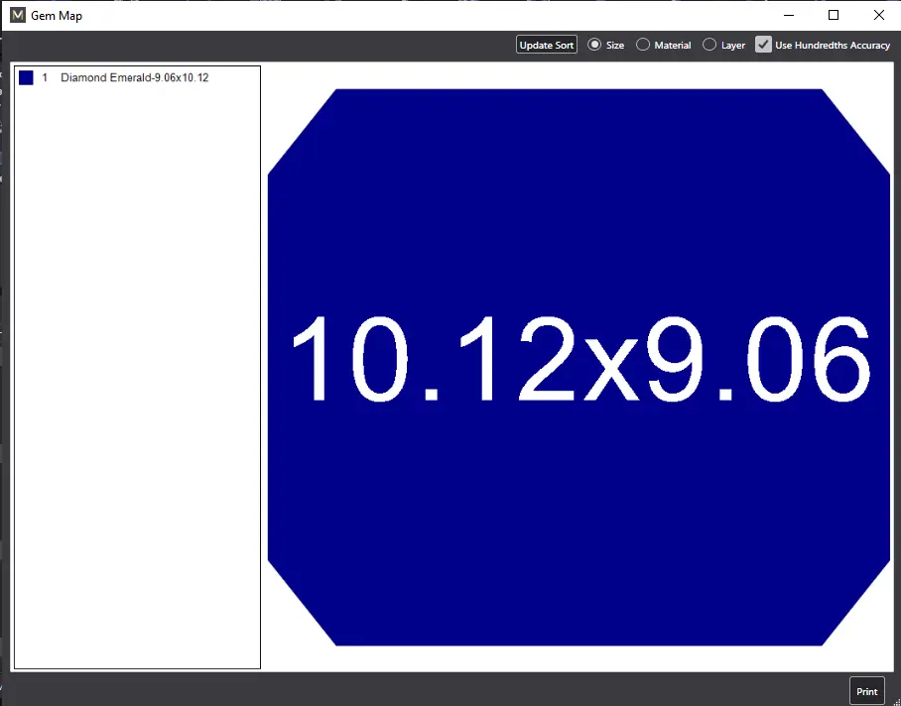901x706 pixels.
Task: Click the Use Hundredths Accuracy label text
Action: click(833, 46)
